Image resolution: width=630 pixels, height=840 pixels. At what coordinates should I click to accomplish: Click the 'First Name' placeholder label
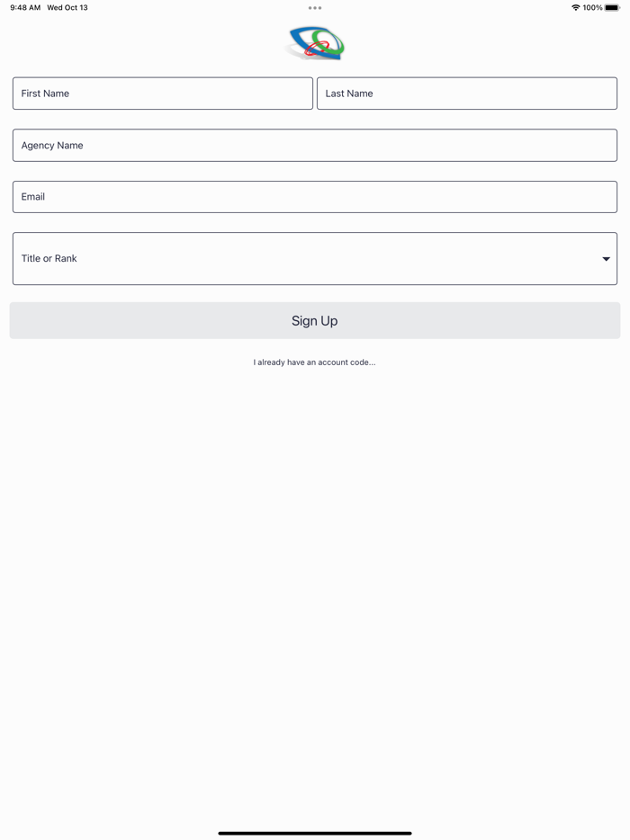click(x=45, y=94)
